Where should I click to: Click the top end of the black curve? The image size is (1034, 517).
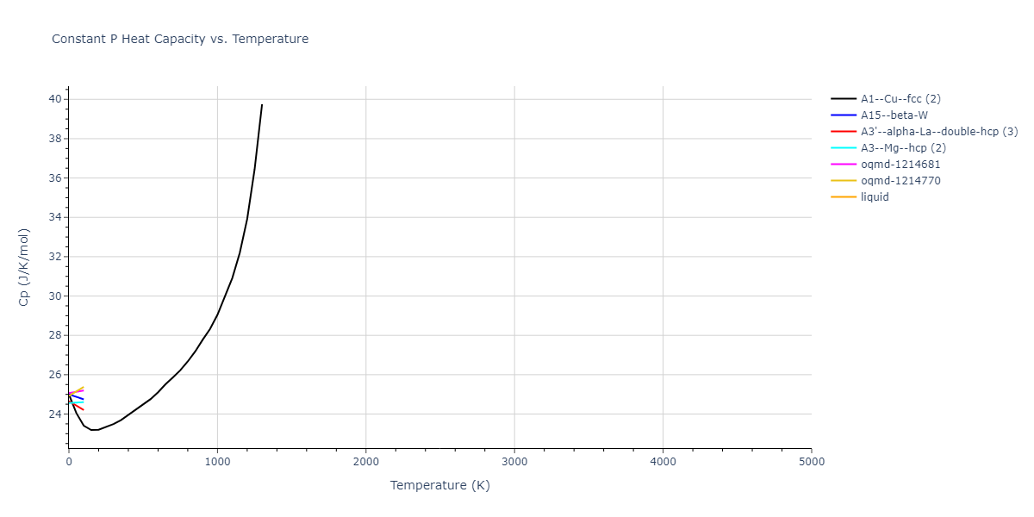pos(262,105)
